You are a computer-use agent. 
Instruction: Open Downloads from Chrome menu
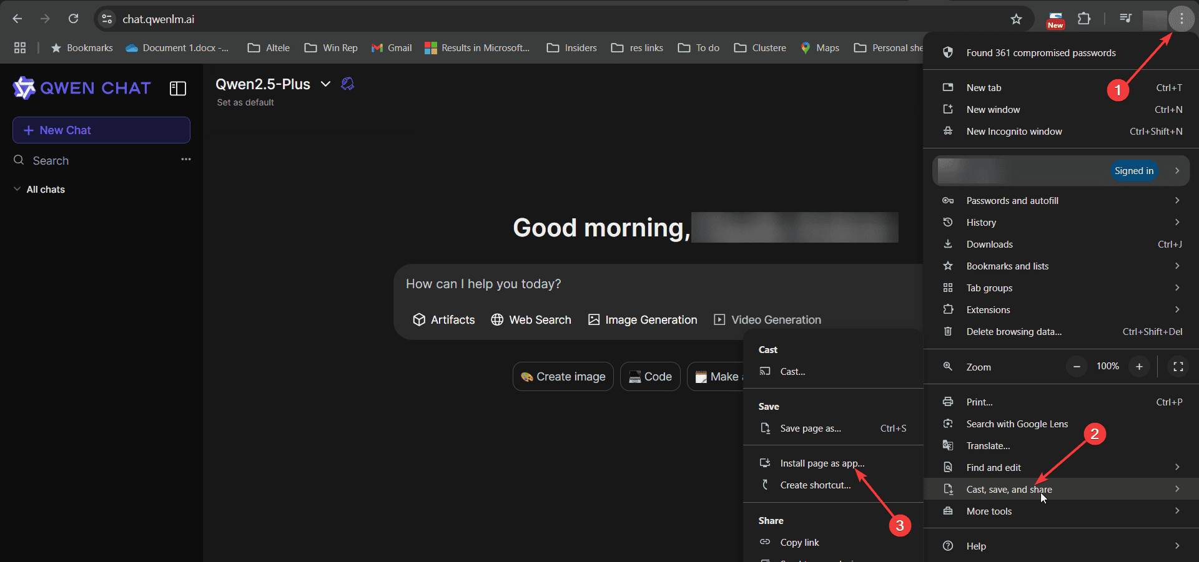click(1061, 244)
